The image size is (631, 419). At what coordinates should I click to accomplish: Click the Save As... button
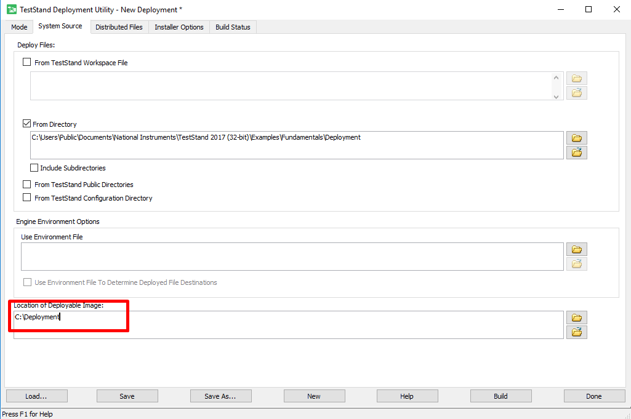point(220,396)
